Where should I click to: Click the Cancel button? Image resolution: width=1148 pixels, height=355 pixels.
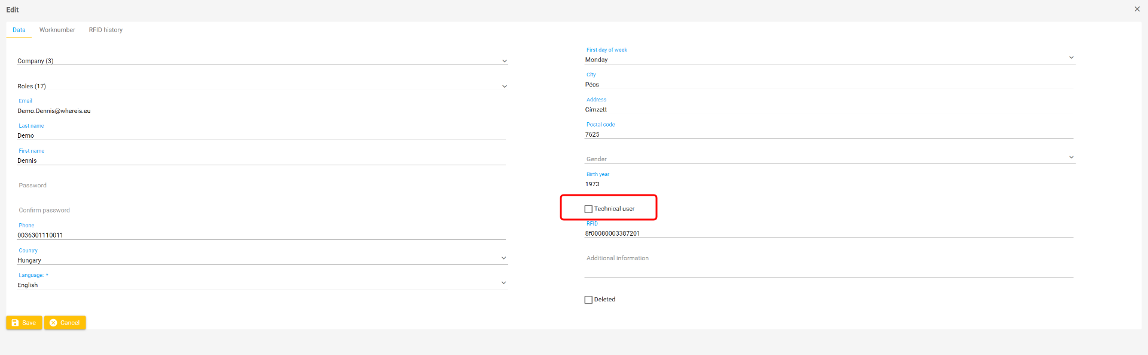click(x=65, y=323)
